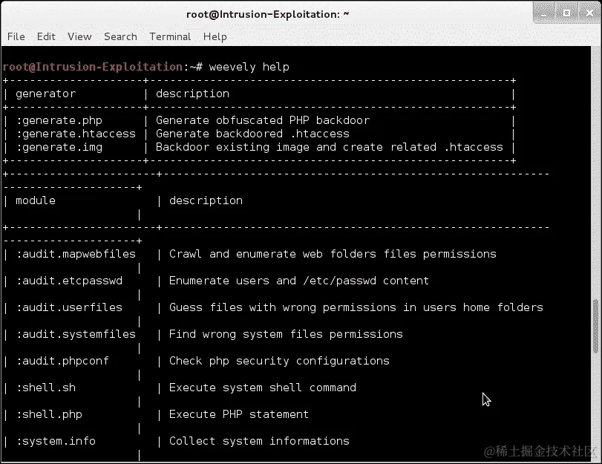
Task: Click 'Execute system shell command' text
Action: [263, 388]
